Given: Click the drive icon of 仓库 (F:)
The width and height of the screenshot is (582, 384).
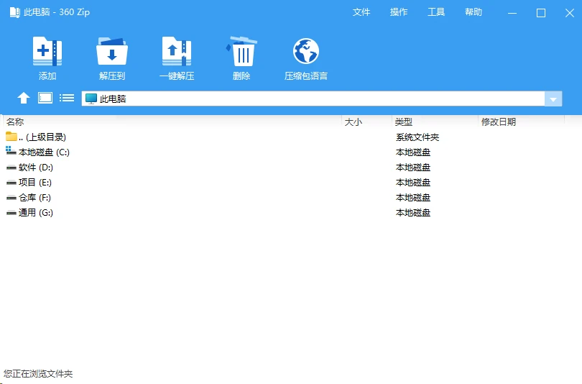Looking at the screenshot, I should coord(11,198).
